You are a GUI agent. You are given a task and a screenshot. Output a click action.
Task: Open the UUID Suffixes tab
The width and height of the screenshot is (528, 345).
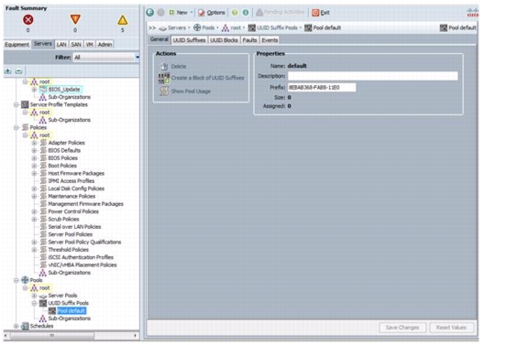pos(189,40)
